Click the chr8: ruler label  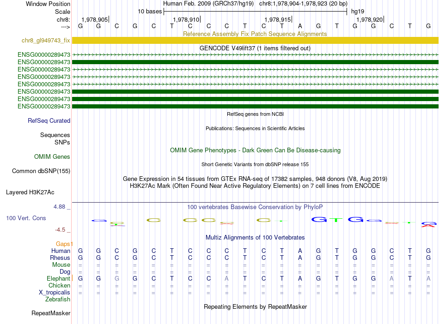(63, 19)
